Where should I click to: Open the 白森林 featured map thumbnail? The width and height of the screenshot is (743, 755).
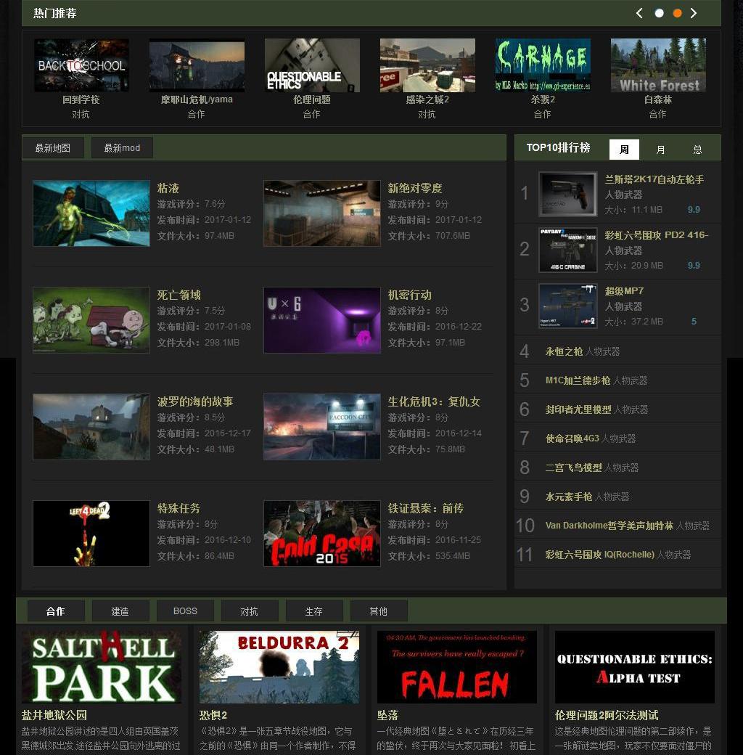[658, 65]
